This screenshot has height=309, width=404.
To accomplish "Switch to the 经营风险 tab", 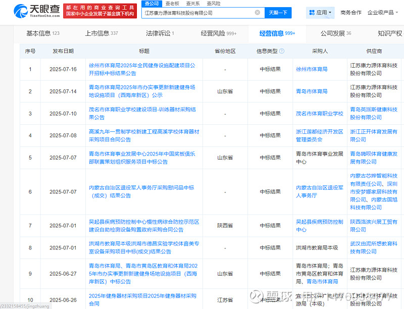I will (219, 33).
